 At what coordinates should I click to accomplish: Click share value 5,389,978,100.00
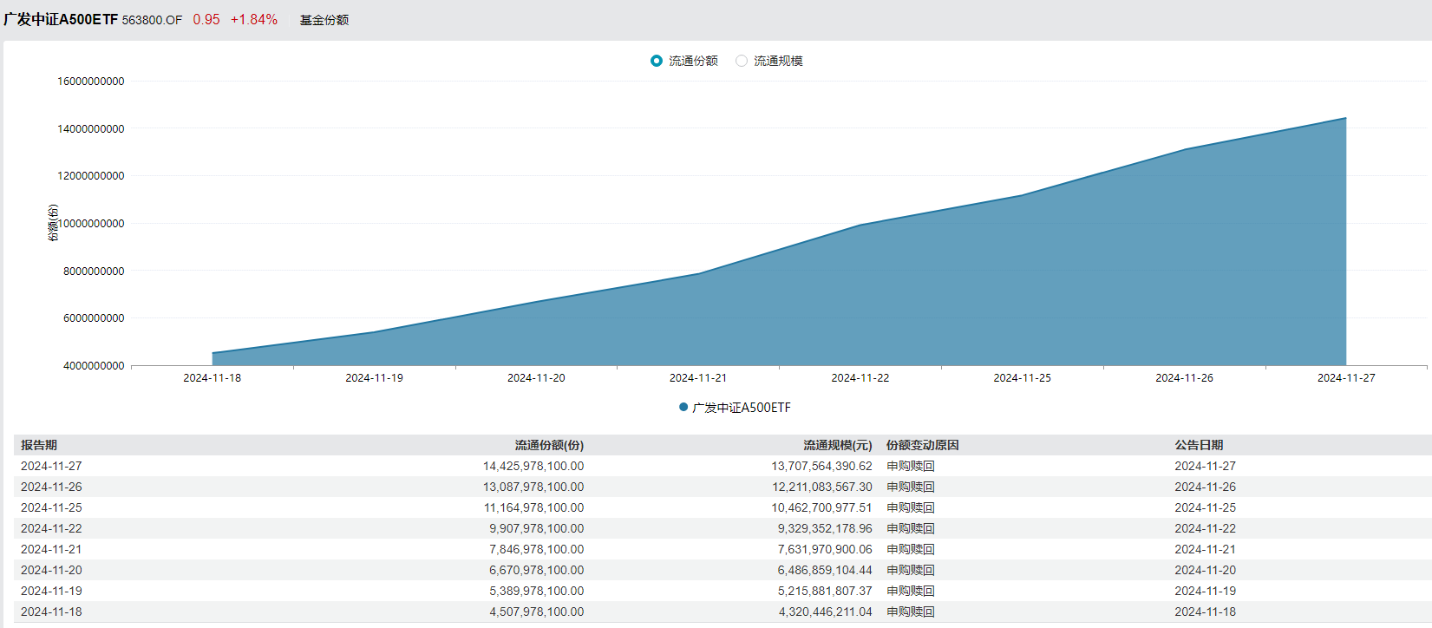click(537, 591)
